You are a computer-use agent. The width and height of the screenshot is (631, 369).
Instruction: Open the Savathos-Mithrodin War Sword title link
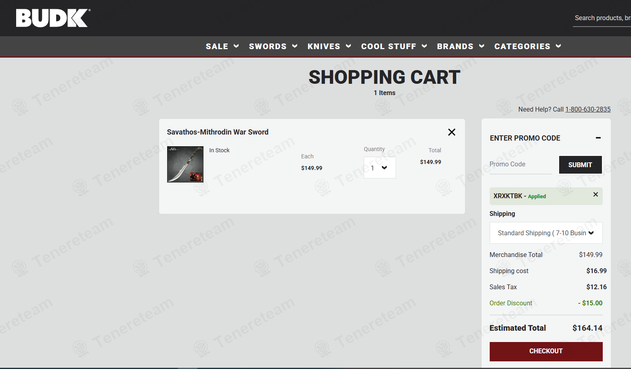coord(218,132)
